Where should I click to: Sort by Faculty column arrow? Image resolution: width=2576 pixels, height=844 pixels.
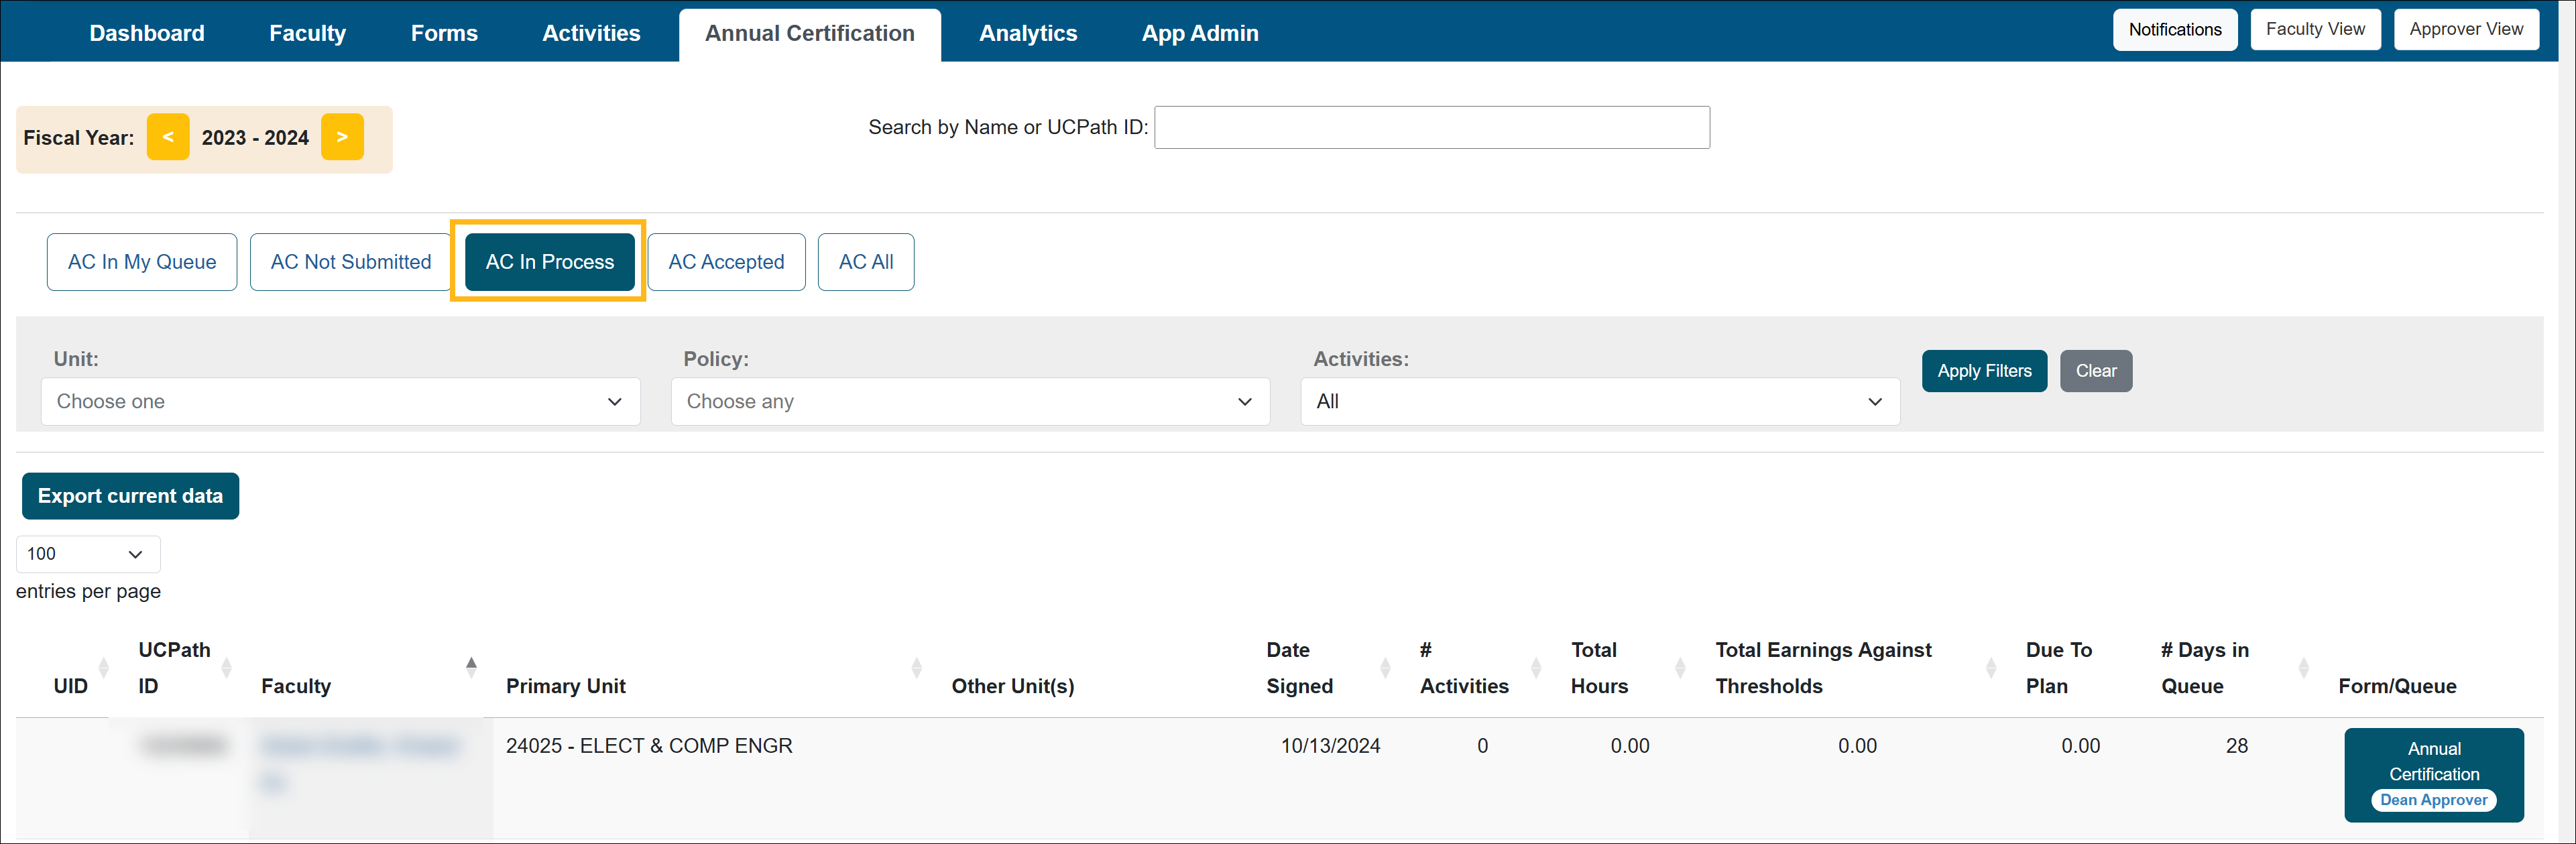coord(471,667)
